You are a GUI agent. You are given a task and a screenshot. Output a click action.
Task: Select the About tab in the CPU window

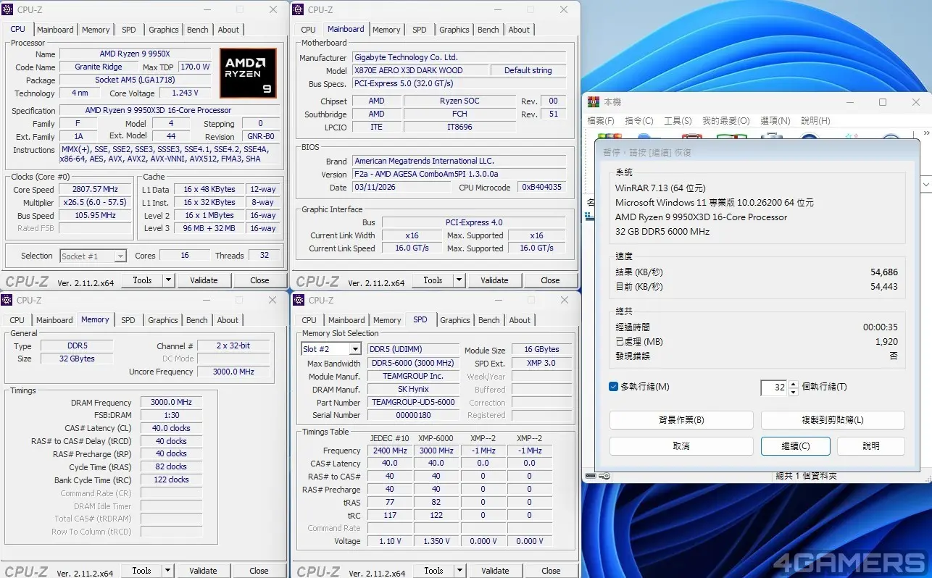coord(228,30)
